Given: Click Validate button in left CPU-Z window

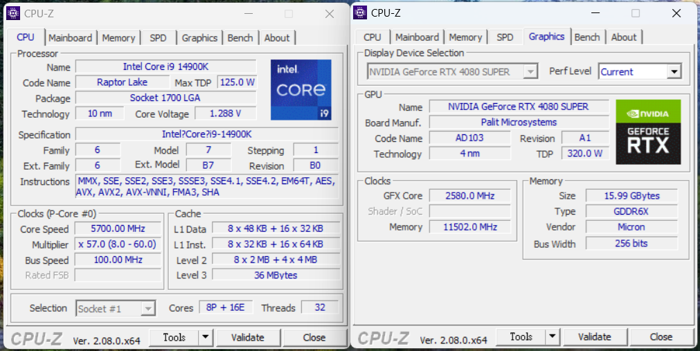Looking at the screenshot, I should [x=247, y=338].
